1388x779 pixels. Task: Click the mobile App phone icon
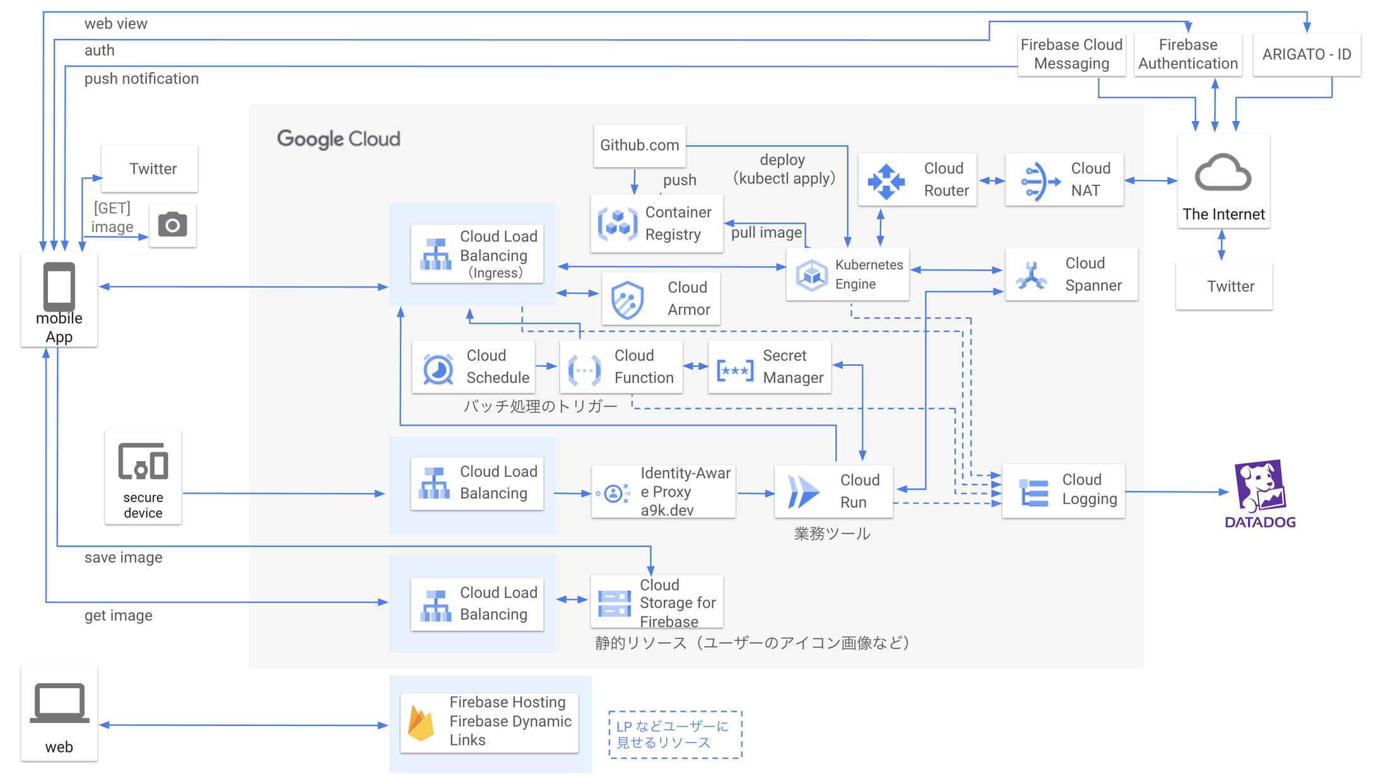[59, 286]
